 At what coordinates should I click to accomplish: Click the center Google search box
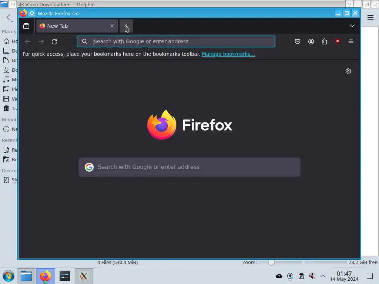[x=189, y=167]
